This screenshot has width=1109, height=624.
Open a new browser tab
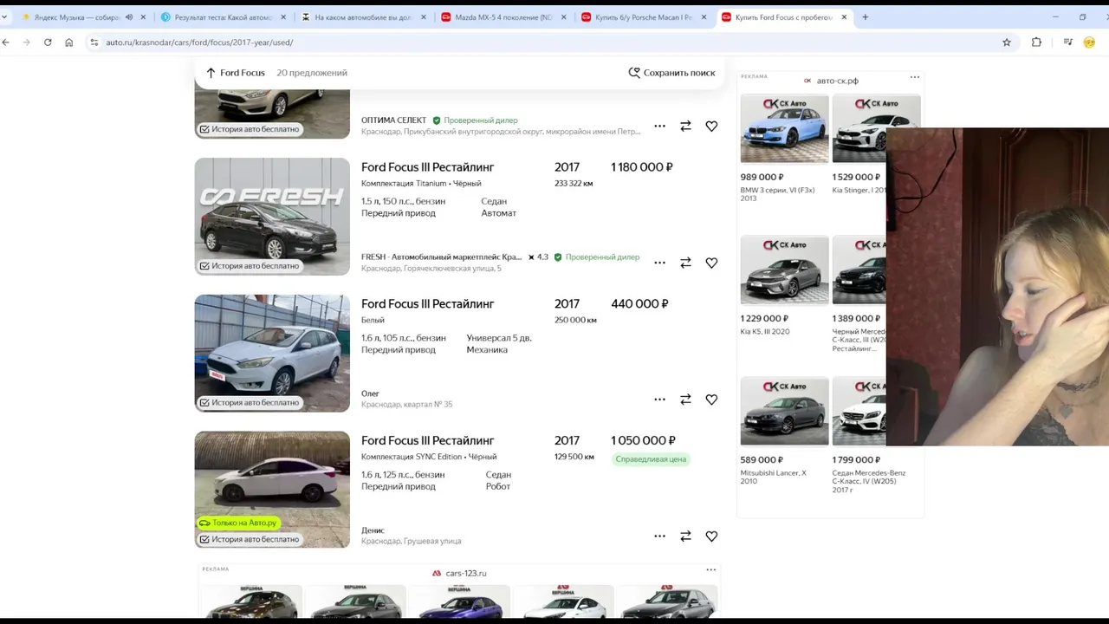[x=865, y=17]
